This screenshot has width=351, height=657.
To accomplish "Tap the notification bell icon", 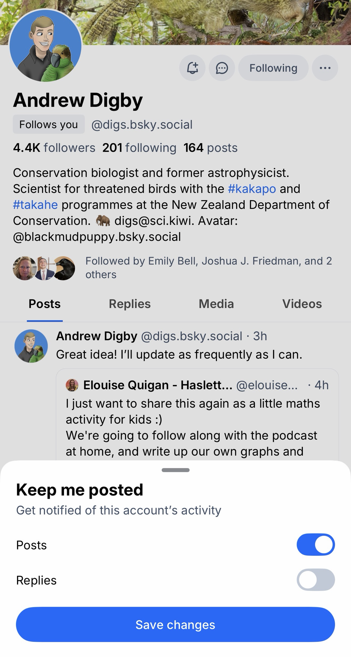I will [192, 68].
